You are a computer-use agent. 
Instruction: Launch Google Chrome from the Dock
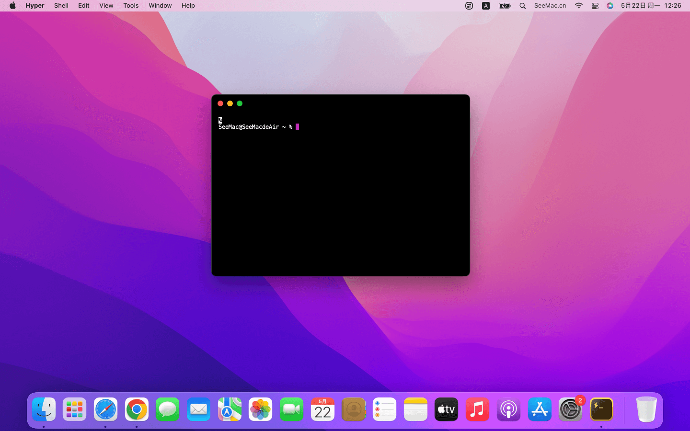click(x=137, y=409)
